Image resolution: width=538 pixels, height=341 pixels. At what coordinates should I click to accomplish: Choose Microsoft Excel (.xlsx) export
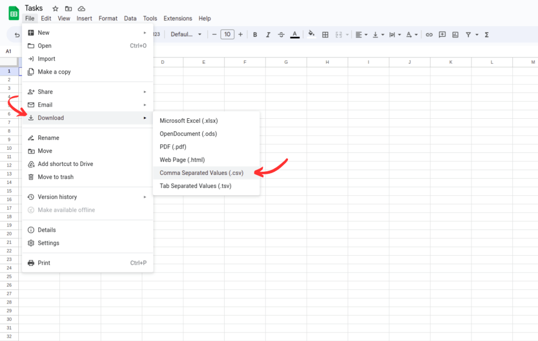[189, 120]
